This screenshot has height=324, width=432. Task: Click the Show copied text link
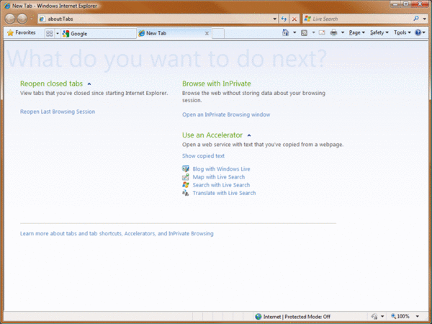tap(203, 156)
